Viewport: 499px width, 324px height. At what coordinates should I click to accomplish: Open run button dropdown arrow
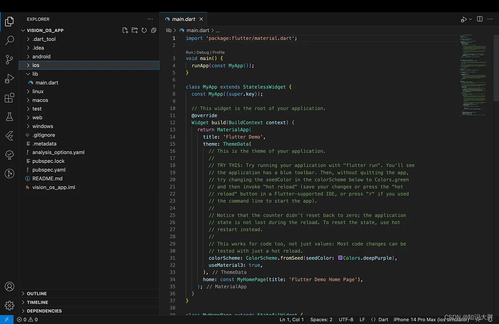(x=470, y=19)
